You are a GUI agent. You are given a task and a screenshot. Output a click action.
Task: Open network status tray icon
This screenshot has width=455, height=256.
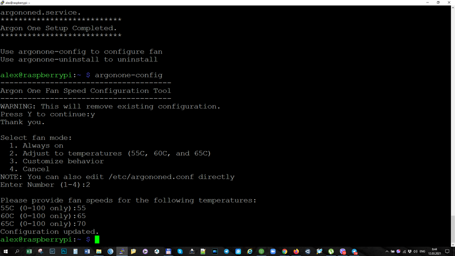(404, 252)
